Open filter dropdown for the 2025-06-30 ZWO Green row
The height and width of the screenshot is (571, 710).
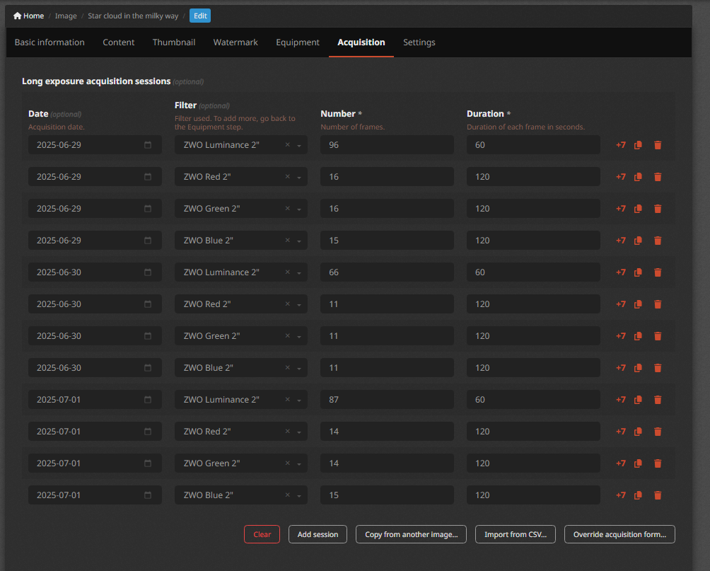(299, 336)
